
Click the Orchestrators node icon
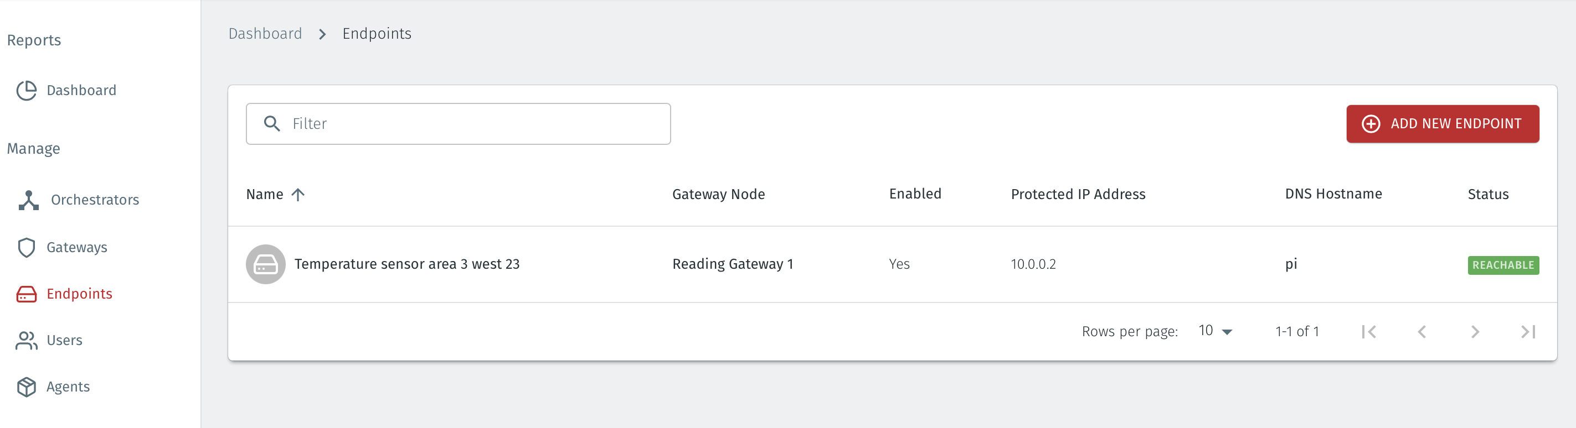coord(28,200)
